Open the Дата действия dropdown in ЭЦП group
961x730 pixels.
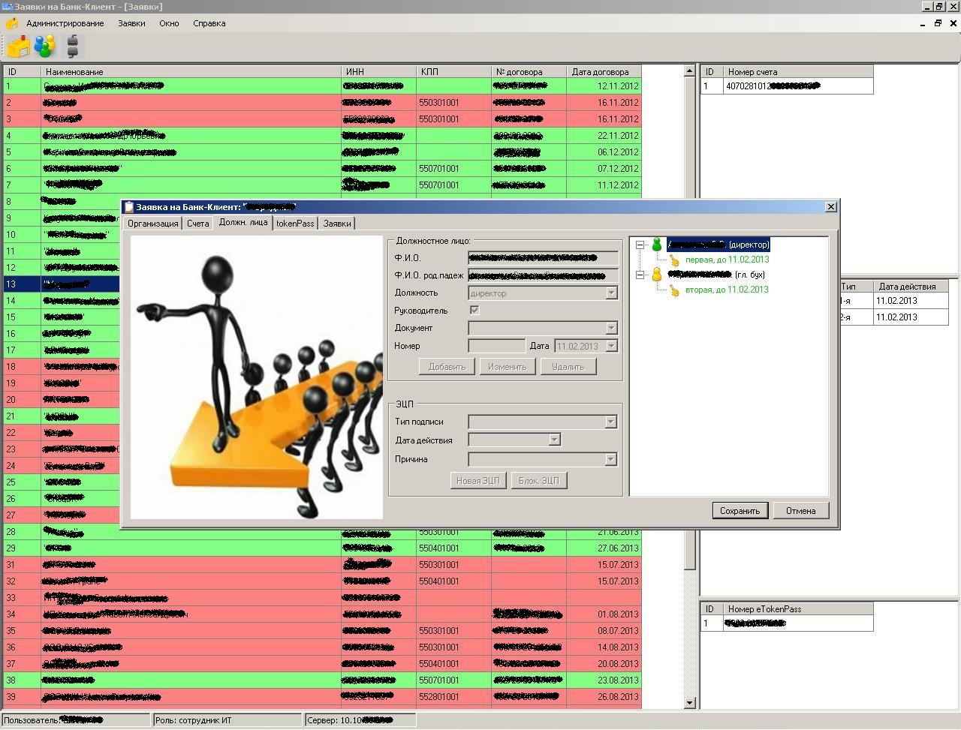point(555,440)
